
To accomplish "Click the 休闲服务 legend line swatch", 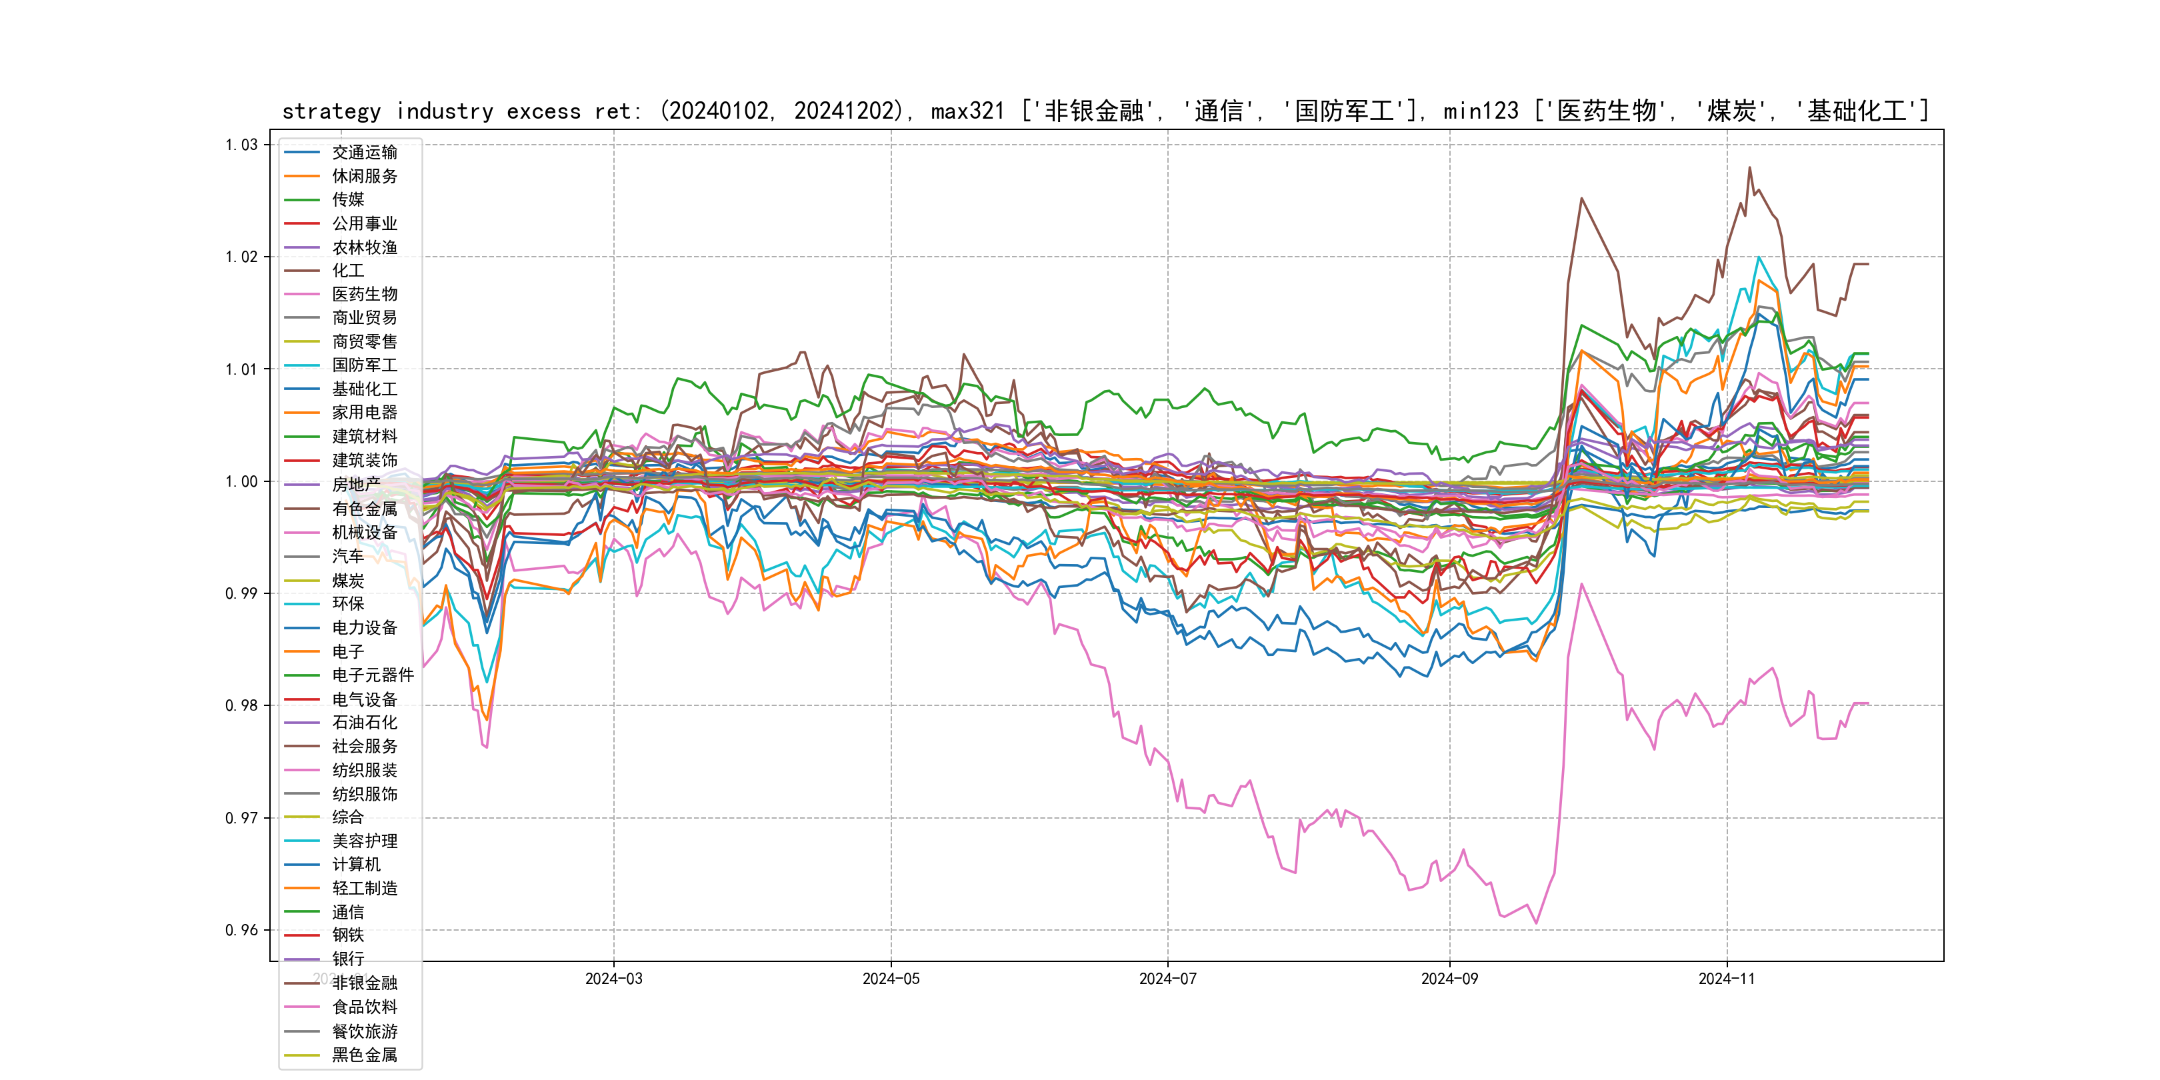I will tap(302, 176).
